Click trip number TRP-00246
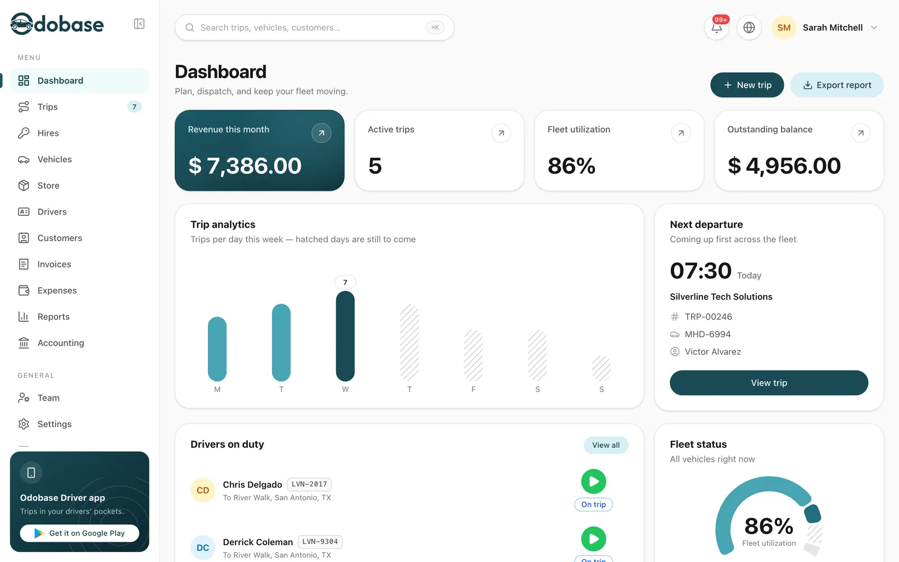This screenshot has height=562, width=899. 708,316
